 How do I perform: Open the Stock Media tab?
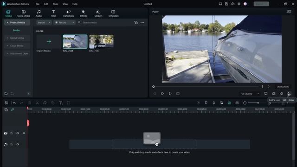click(24, 13)
